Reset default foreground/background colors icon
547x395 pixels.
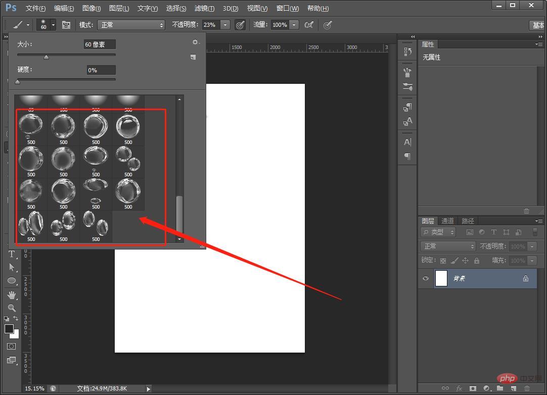coord(7,318)
